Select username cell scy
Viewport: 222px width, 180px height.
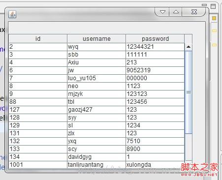96,149
